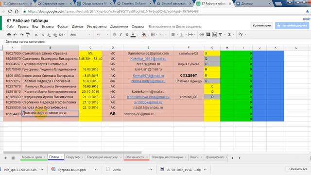Click Показать все downloads button
The width and height of the screenshot is (311, 175).
pos(298,169)
